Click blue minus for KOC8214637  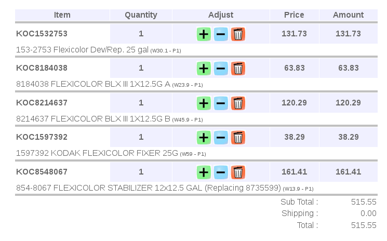[x=221, y=103]
